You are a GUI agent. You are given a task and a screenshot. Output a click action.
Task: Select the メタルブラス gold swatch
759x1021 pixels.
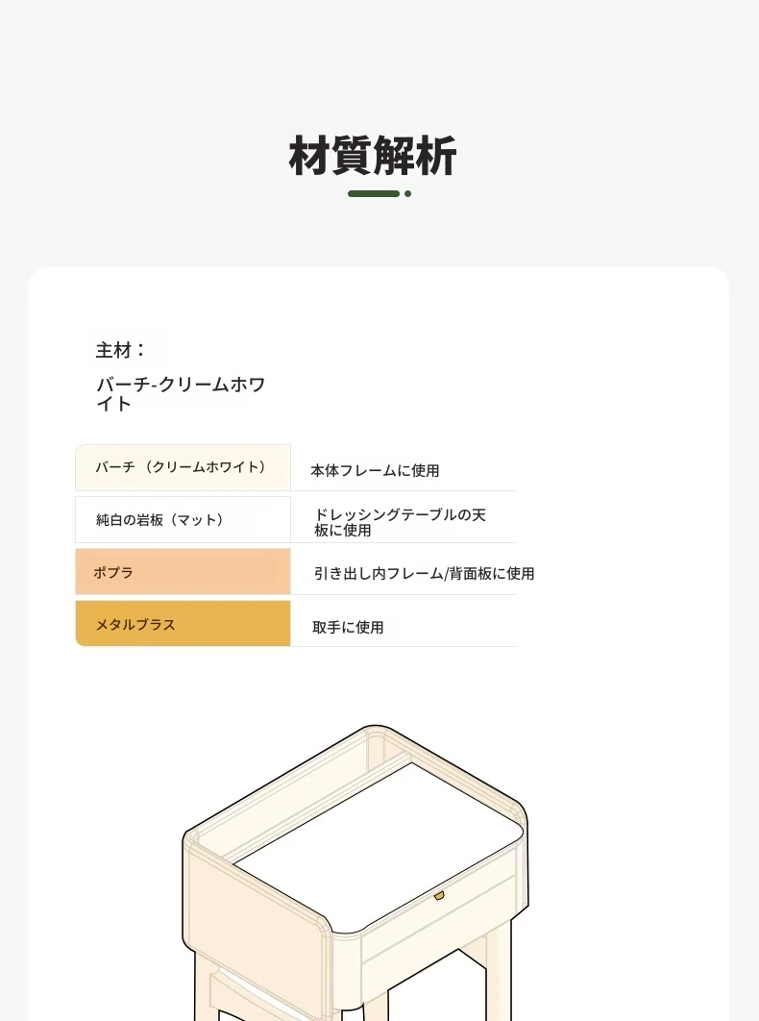(x=183, y=624)
